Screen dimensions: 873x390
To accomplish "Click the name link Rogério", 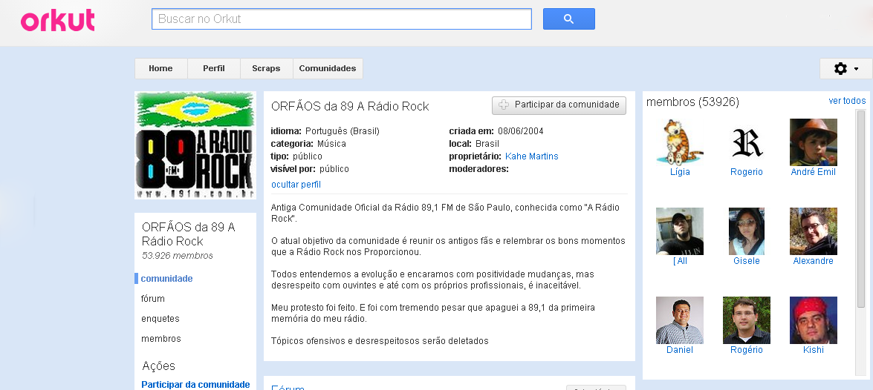I will click(x=747, y=349).
